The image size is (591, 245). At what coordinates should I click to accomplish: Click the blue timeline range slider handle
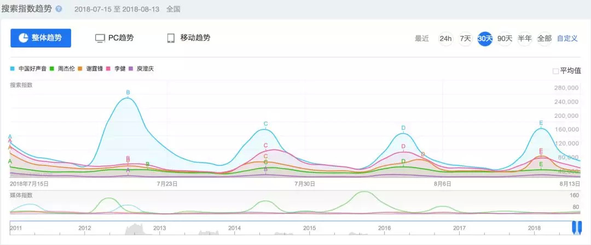click(576, 227)
